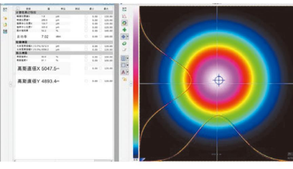Click the crosshair centroid marker on beam
Image resolution: width=293 pixels, height=169 pixels.
pyautogui.click(x=218, y=80)
